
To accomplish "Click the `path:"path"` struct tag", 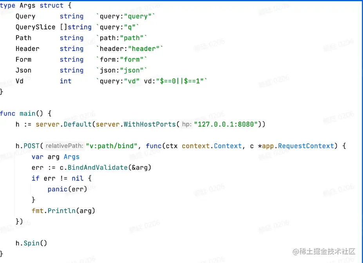I will click(121, 38).
